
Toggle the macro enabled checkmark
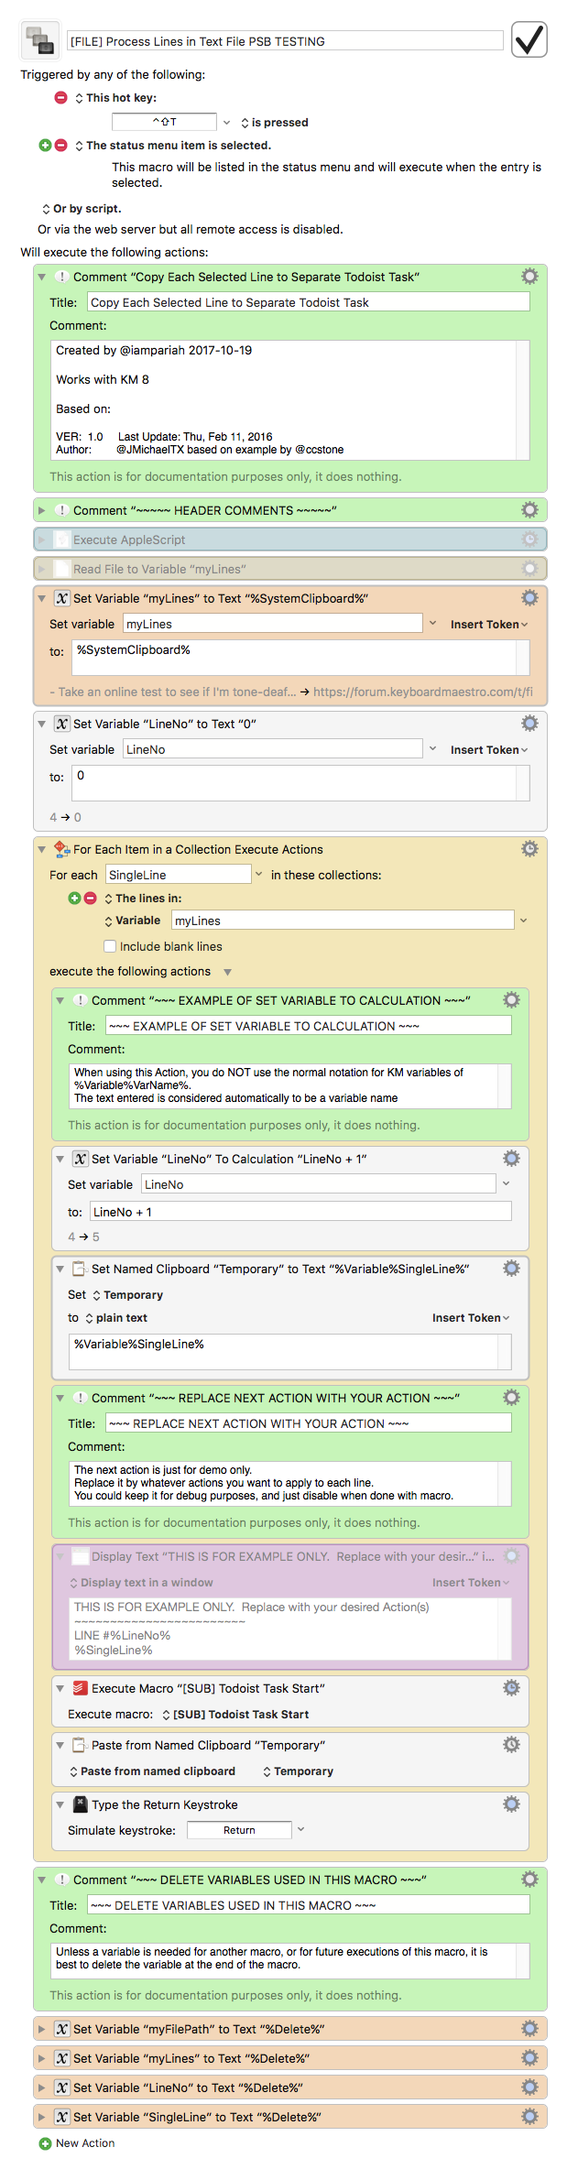pyautogui.click(x=529, y=39)
